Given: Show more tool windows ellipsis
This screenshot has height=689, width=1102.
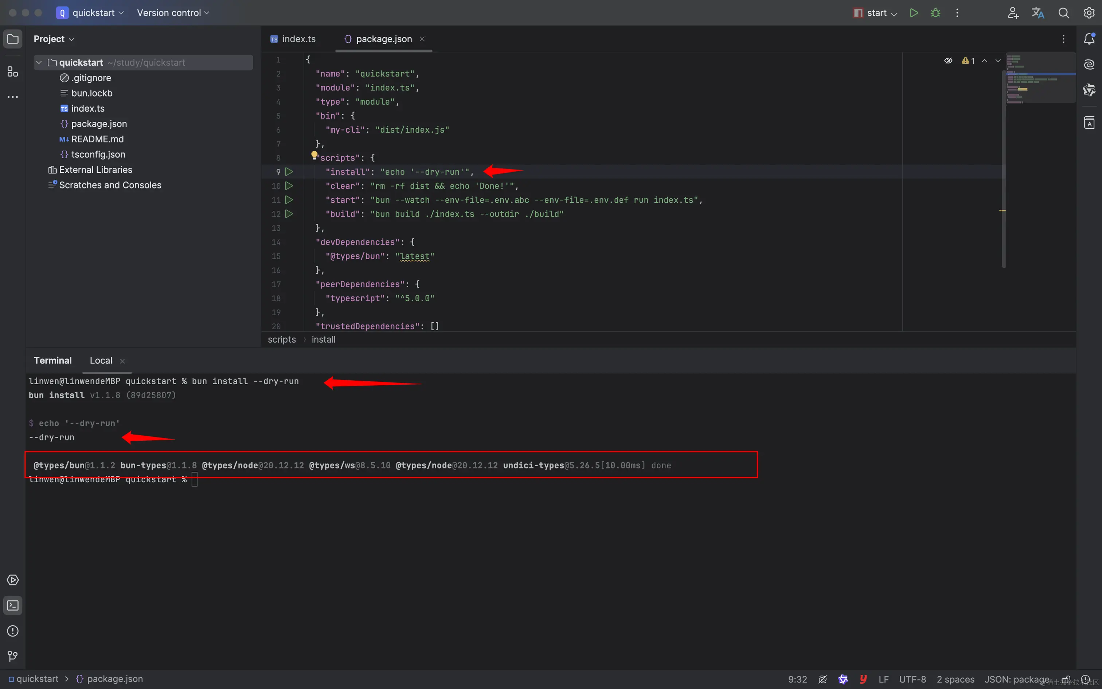Looking at the screenshot, I should coord(13,97).
